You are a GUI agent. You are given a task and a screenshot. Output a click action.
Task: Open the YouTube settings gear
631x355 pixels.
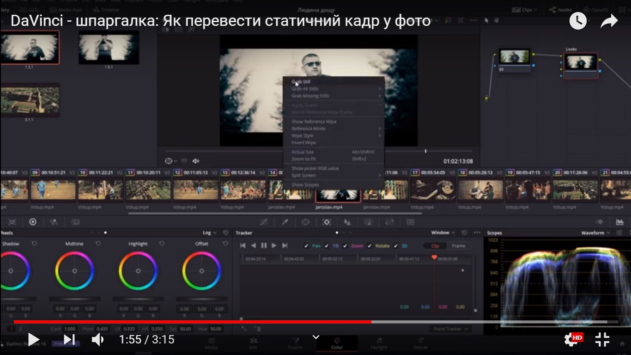point(571,340)
